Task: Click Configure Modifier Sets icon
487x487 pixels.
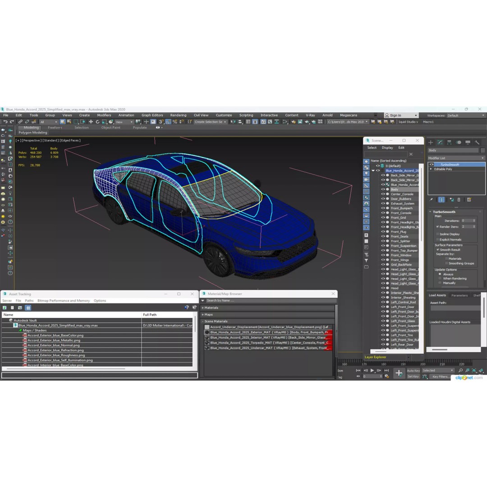Action: click(x=469, y=200)
